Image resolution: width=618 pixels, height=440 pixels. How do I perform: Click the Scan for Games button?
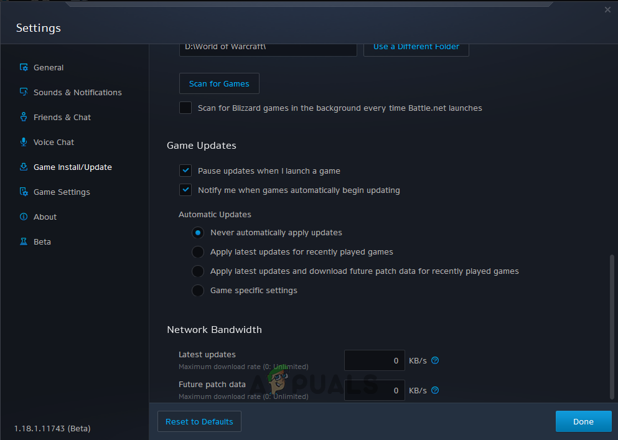point(219,83)
